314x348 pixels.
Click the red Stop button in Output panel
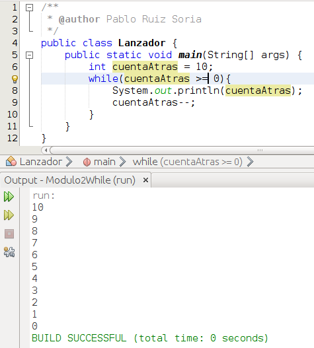pos(9,234)
